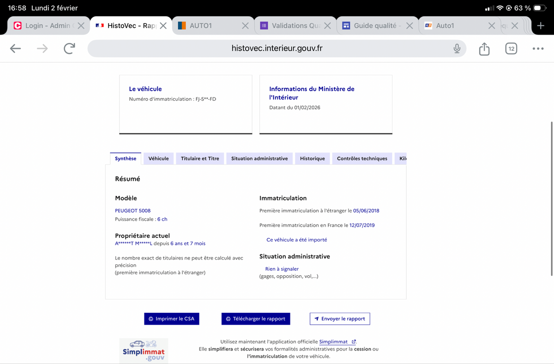Open the three-dot browser menu

537,49
